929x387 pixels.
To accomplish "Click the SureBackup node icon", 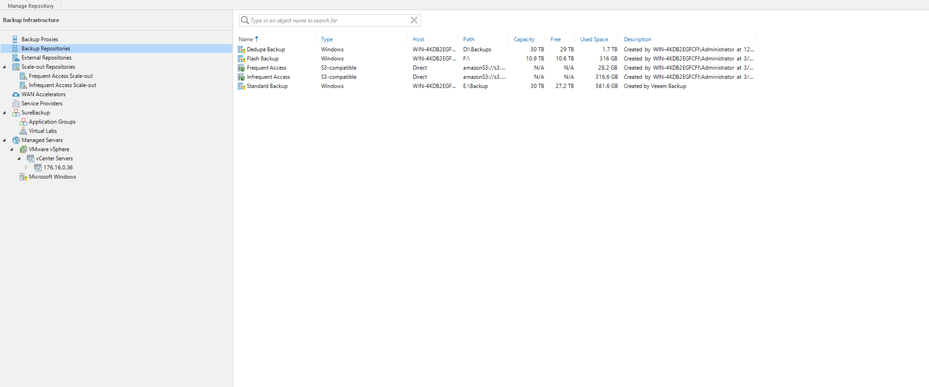I will [15, 113].
